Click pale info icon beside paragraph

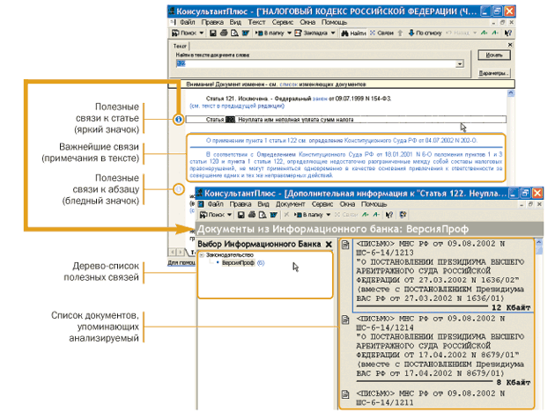[x=178, y=189]
